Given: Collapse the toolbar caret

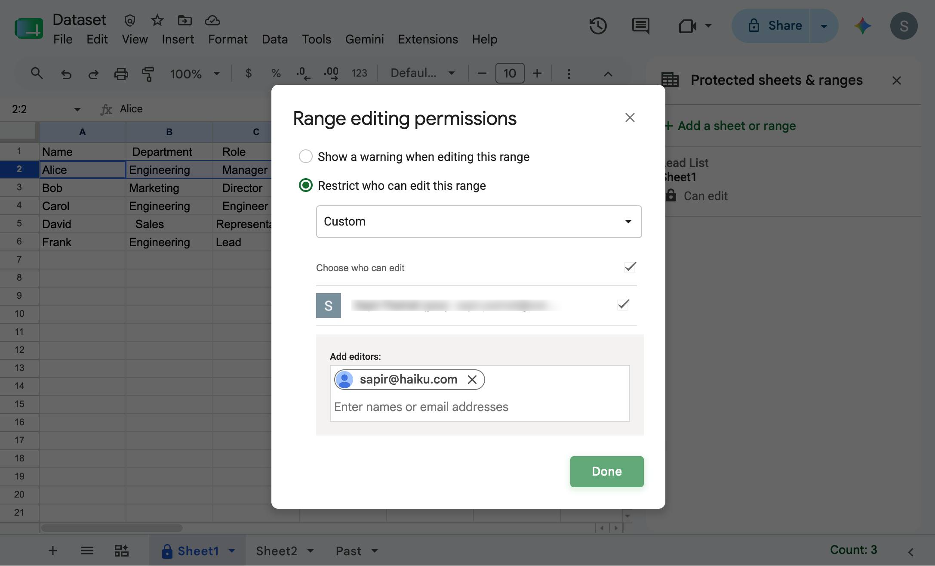Looking at the screenshot, I should tap(607, 74).
